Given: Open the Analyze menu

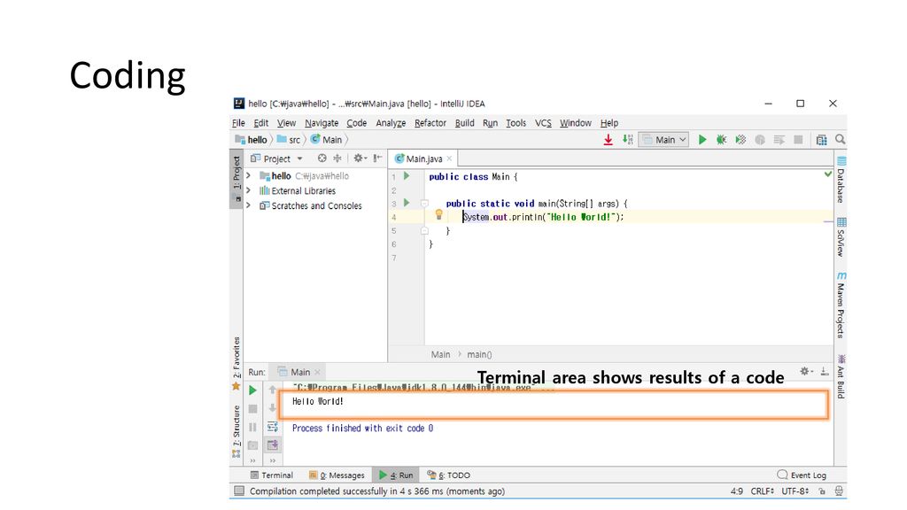Looking at the screenshot, I should (391, 122).
